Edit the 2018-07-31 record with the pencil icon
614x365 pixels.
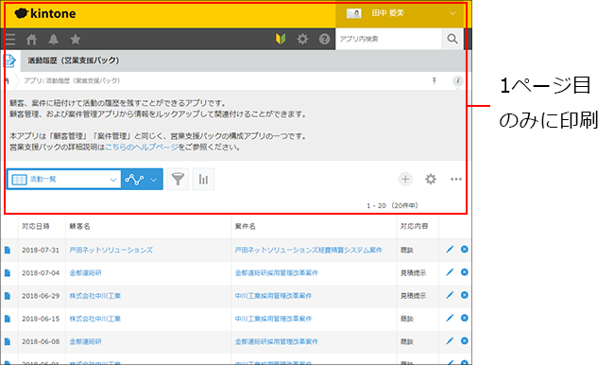coord(450,250)
